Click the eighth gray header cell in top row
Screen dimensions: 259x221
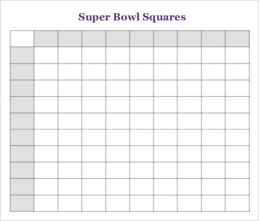[x=213, y=39]
